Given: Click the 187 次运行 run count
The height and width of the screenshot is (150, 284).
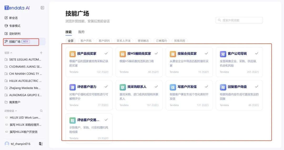Looking at the screenshot, I should (153, 105).
